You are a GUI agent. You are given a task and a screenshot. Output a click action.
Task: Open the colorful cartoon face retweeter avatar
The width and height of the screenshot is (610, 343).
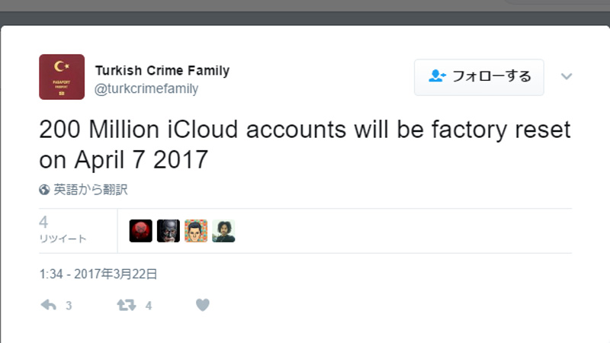(196, 231)
